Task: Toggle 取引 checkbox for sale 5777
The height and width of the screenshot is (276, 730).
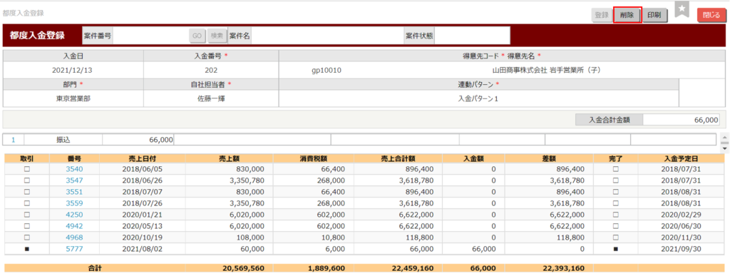Action: coord(26,249)
